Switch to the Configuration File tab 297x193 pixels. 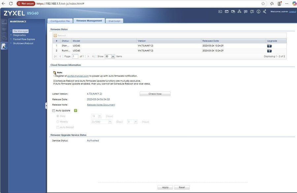coord(60,21)
